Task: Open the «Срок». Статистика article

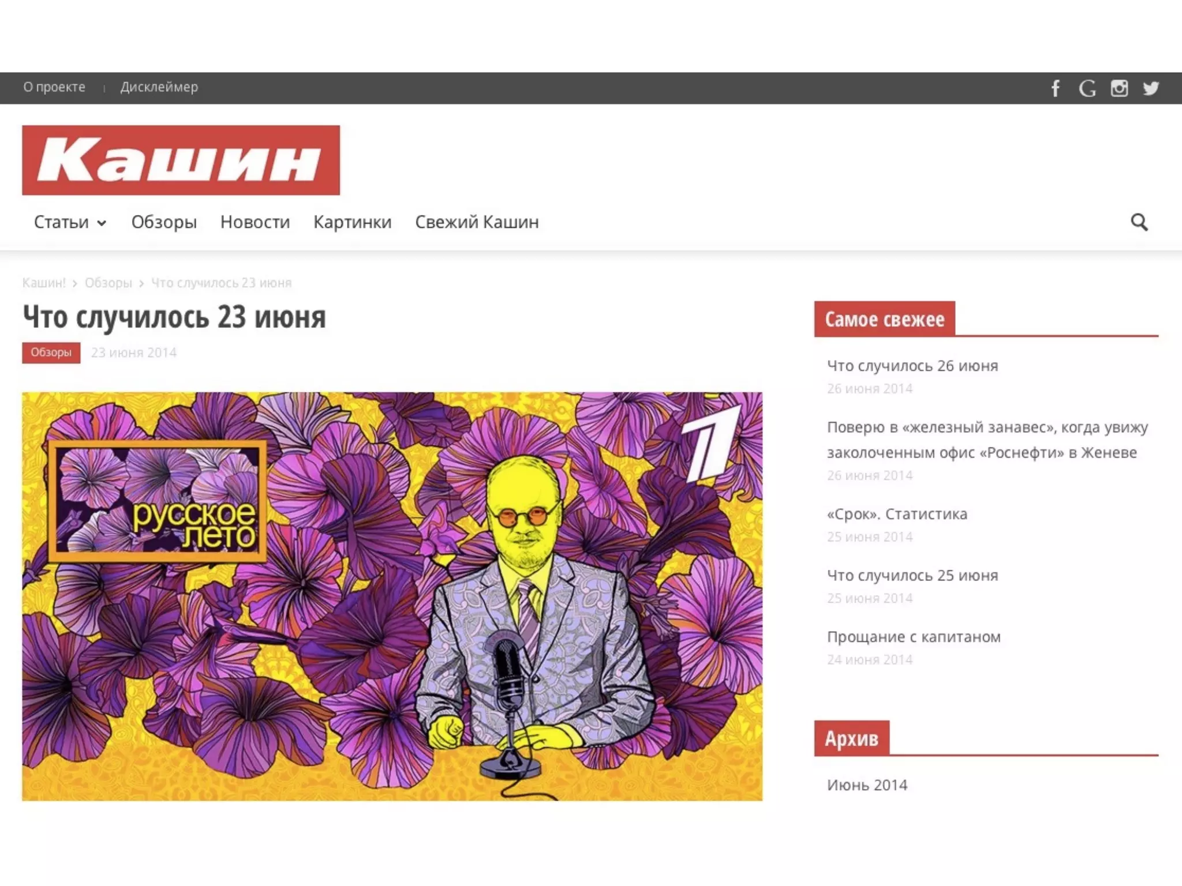Action: point(896,514)
